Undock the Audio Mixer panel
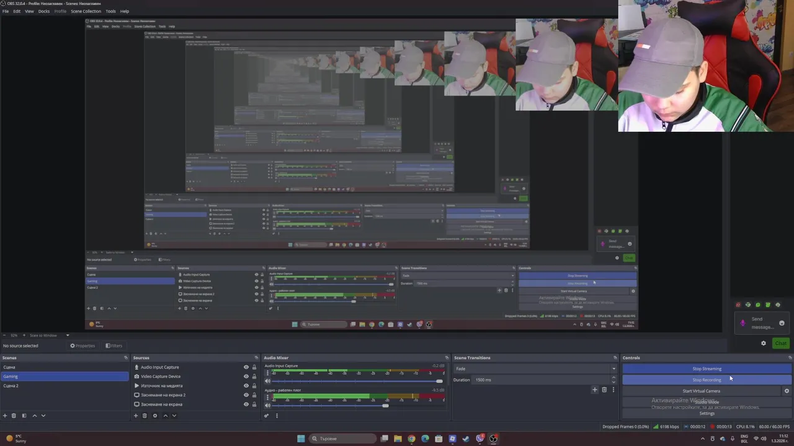The width and height of the screenshot is (794, 446). (447, 357)
